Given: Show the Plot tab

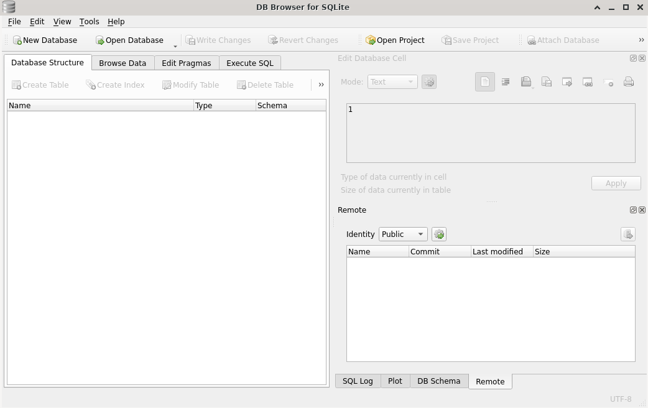Looking at the screenshot, I should coord(395,381).
